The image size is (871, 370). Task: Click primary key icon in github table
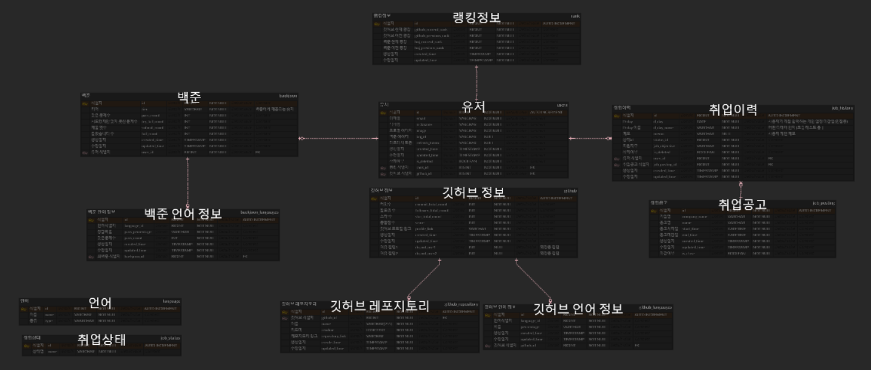point(374,198)
